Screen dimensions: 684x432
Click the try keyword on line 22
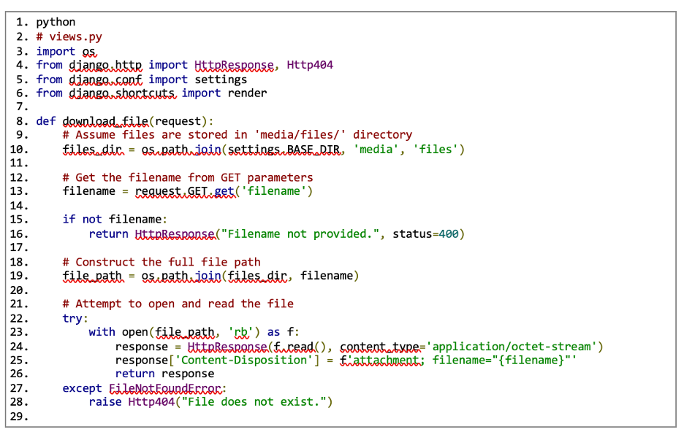72,318
